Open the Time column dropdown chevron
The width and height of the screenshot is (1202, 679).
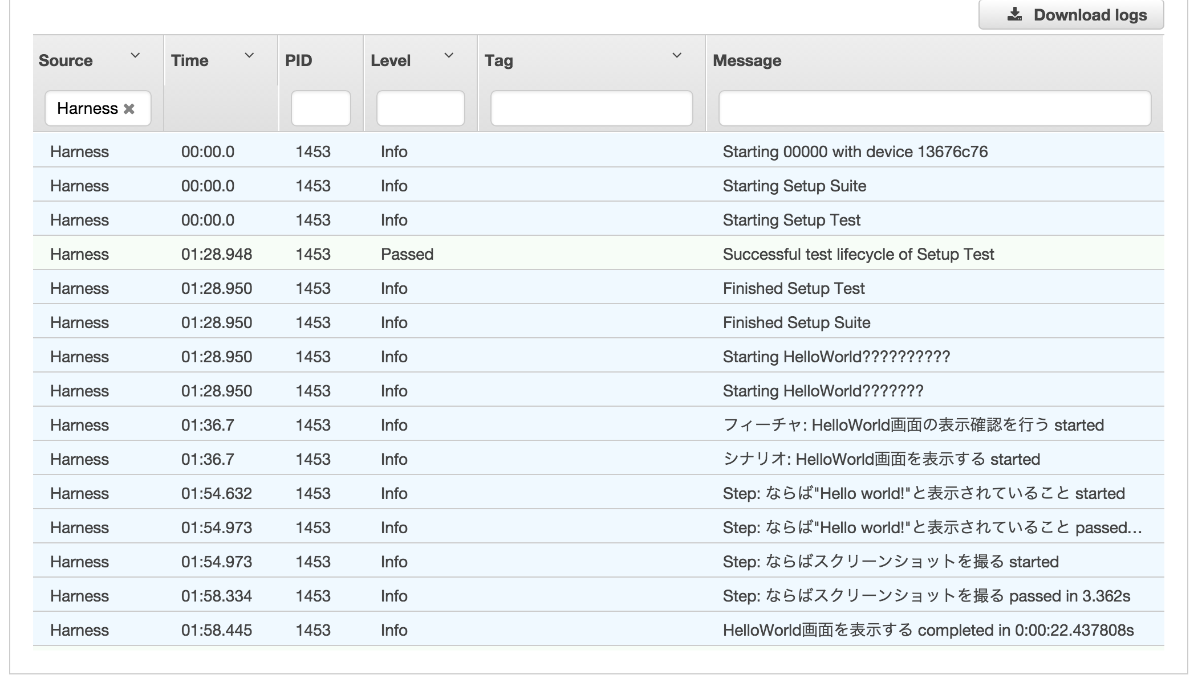coord(249,55)
